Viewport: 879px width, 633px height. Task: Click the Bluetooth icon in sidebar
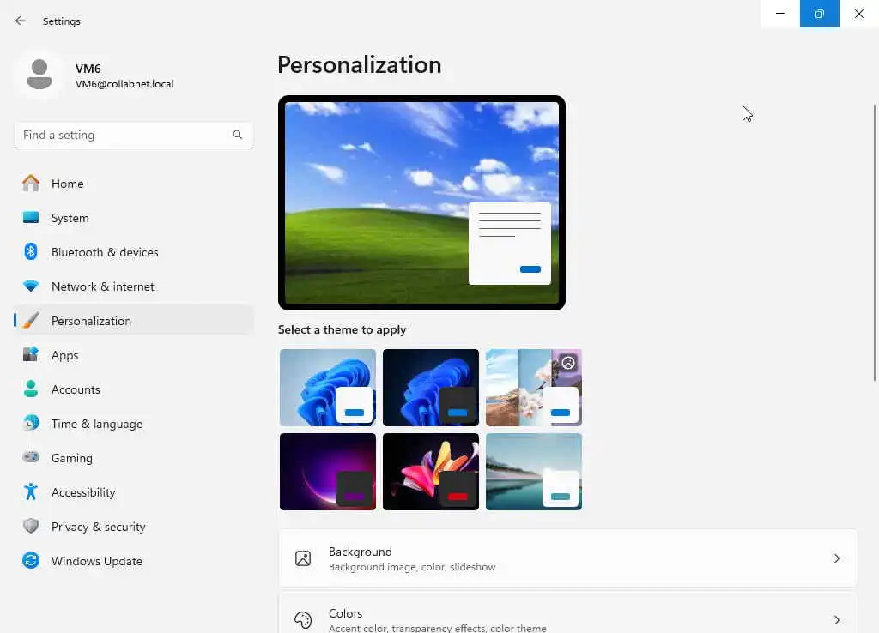31,251
